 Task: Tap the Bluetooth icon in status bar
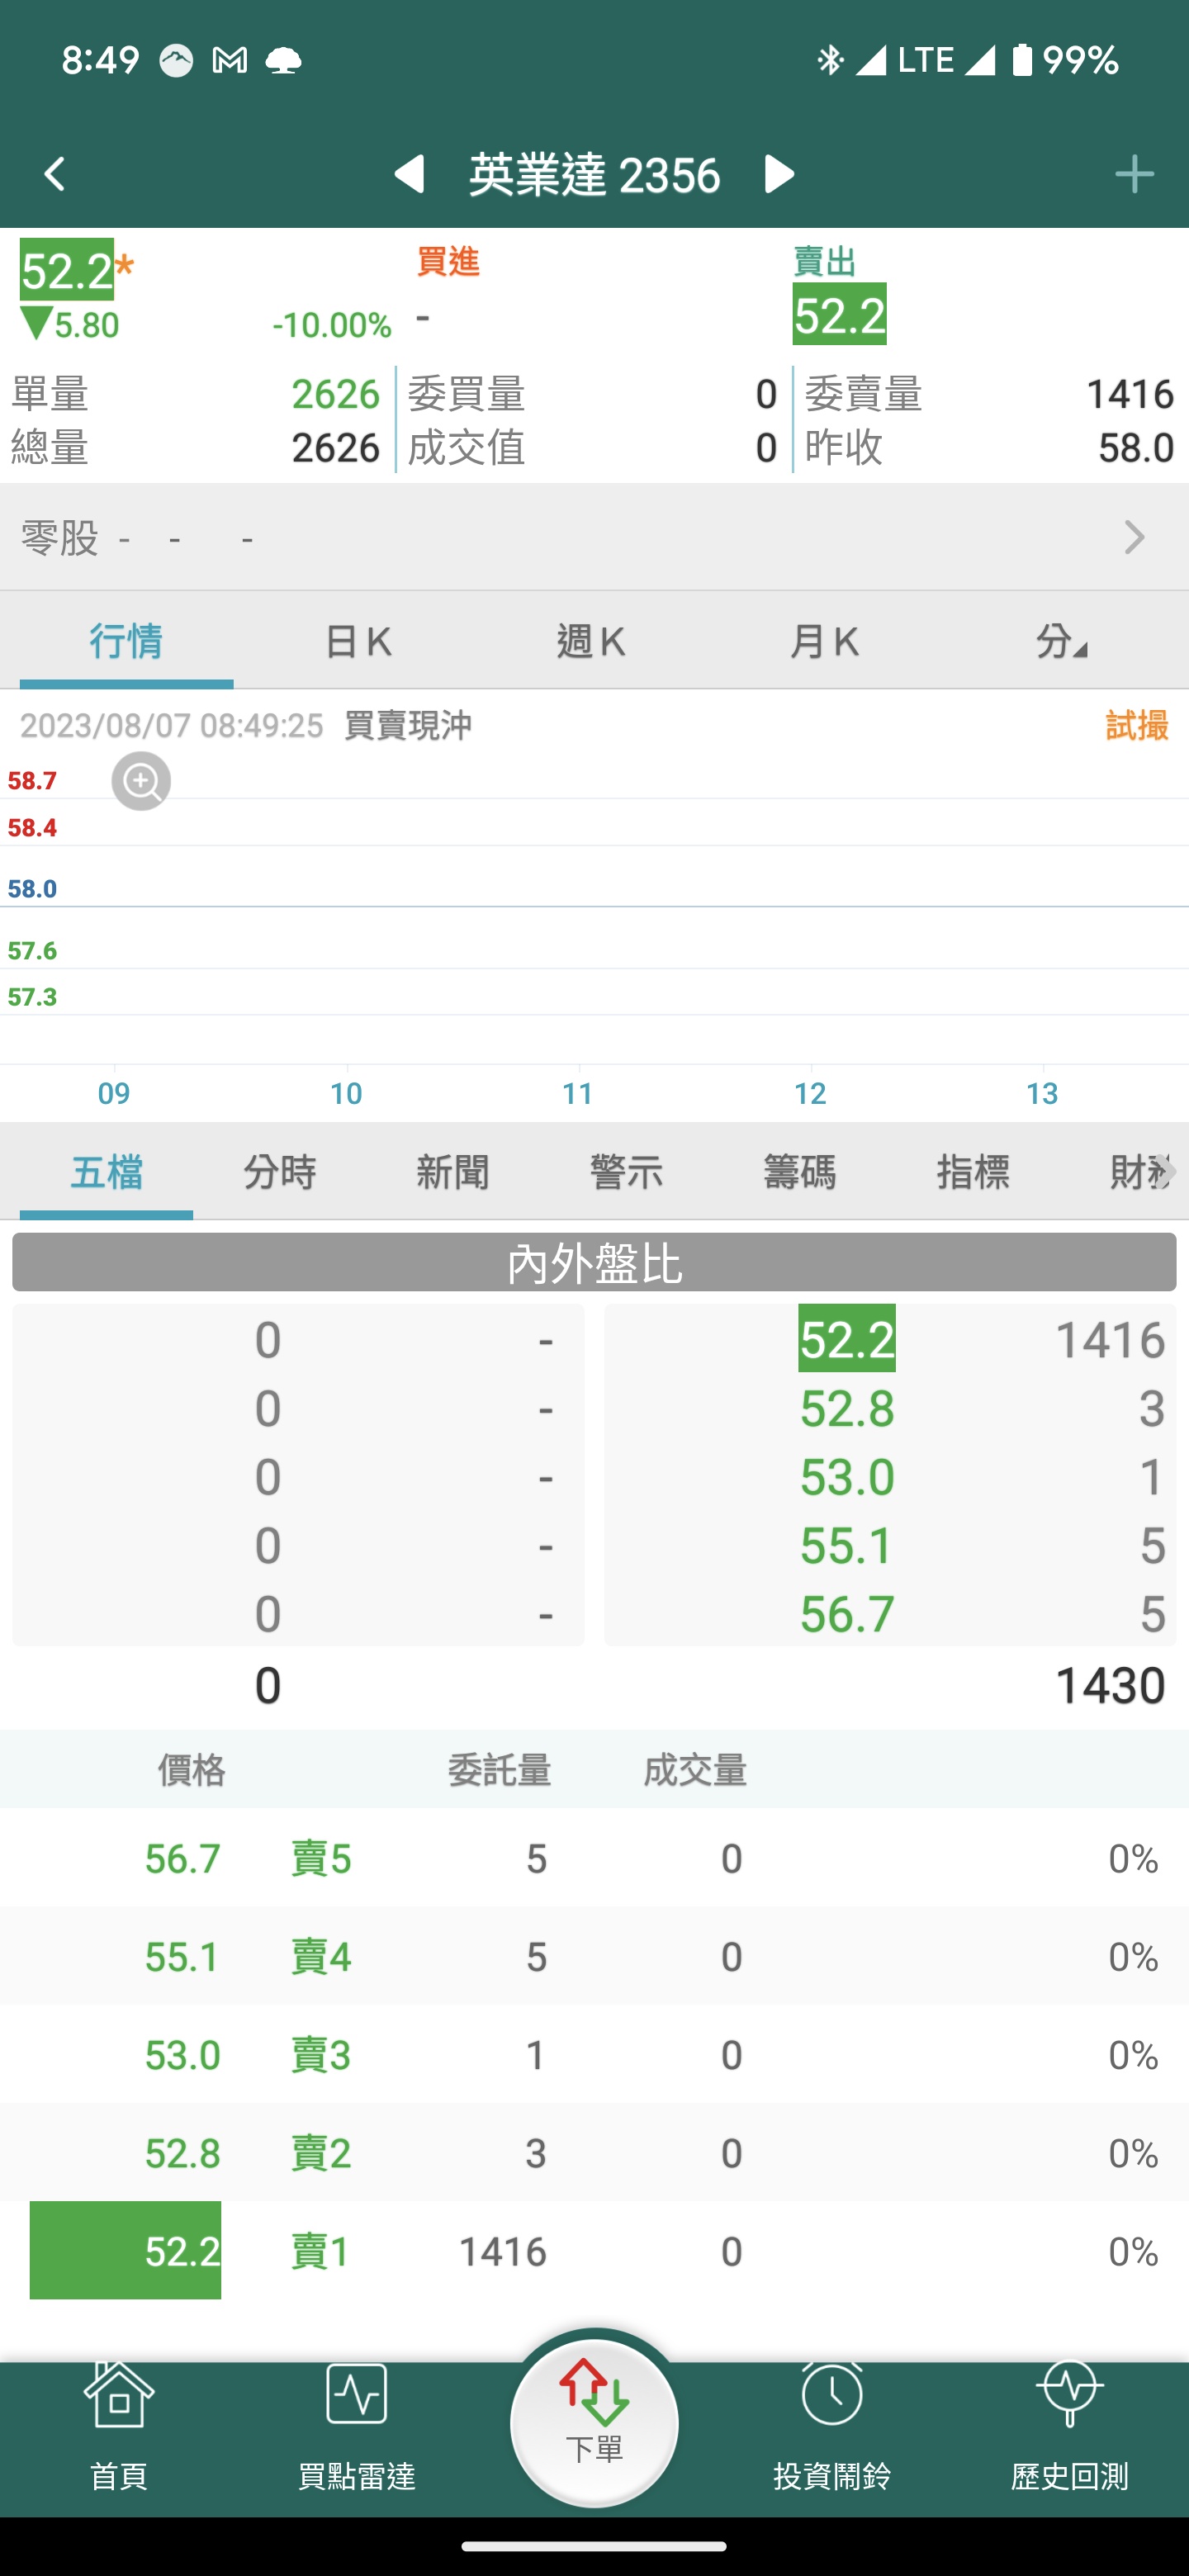click(x=829, y=60)
